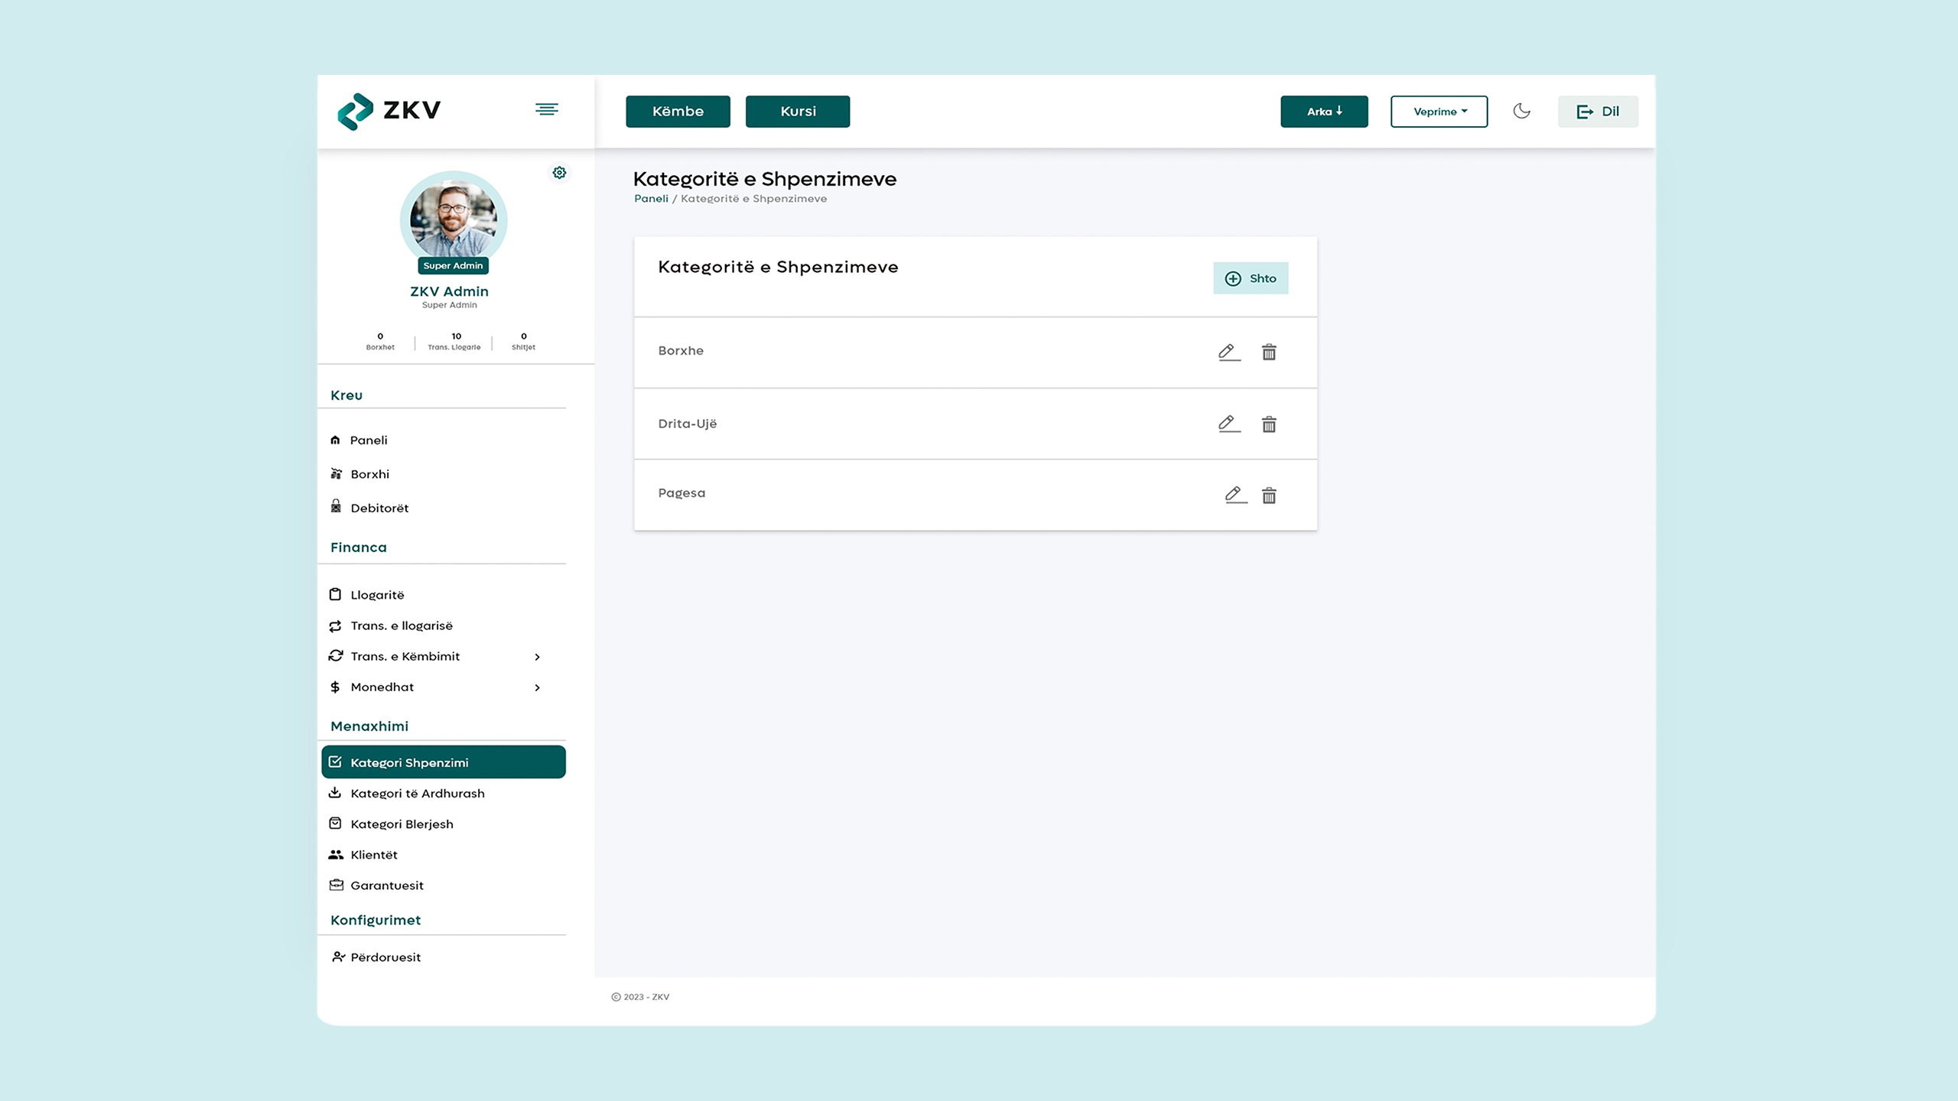Click the ZKV logo
This screenshot has width=1958, height=1101.
[x=389, y=111]
